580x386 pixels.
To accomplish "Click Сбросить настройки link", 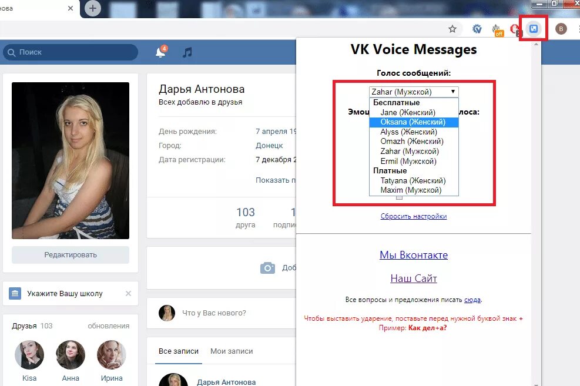I will pyautogui.click(x=414, y=216).
